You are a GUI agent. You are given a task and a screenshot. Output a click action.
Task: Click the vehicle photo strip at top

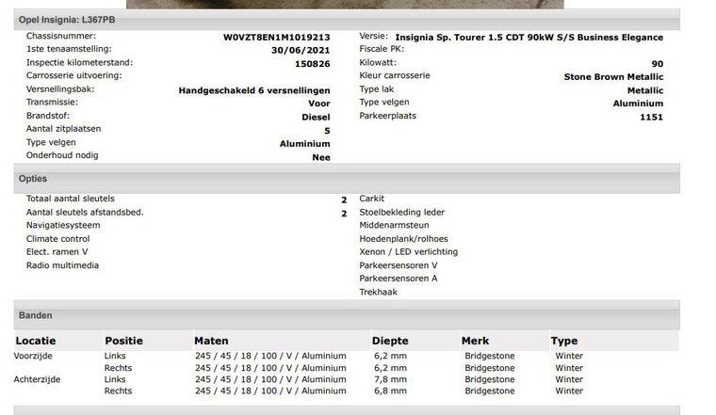[345, 4]
